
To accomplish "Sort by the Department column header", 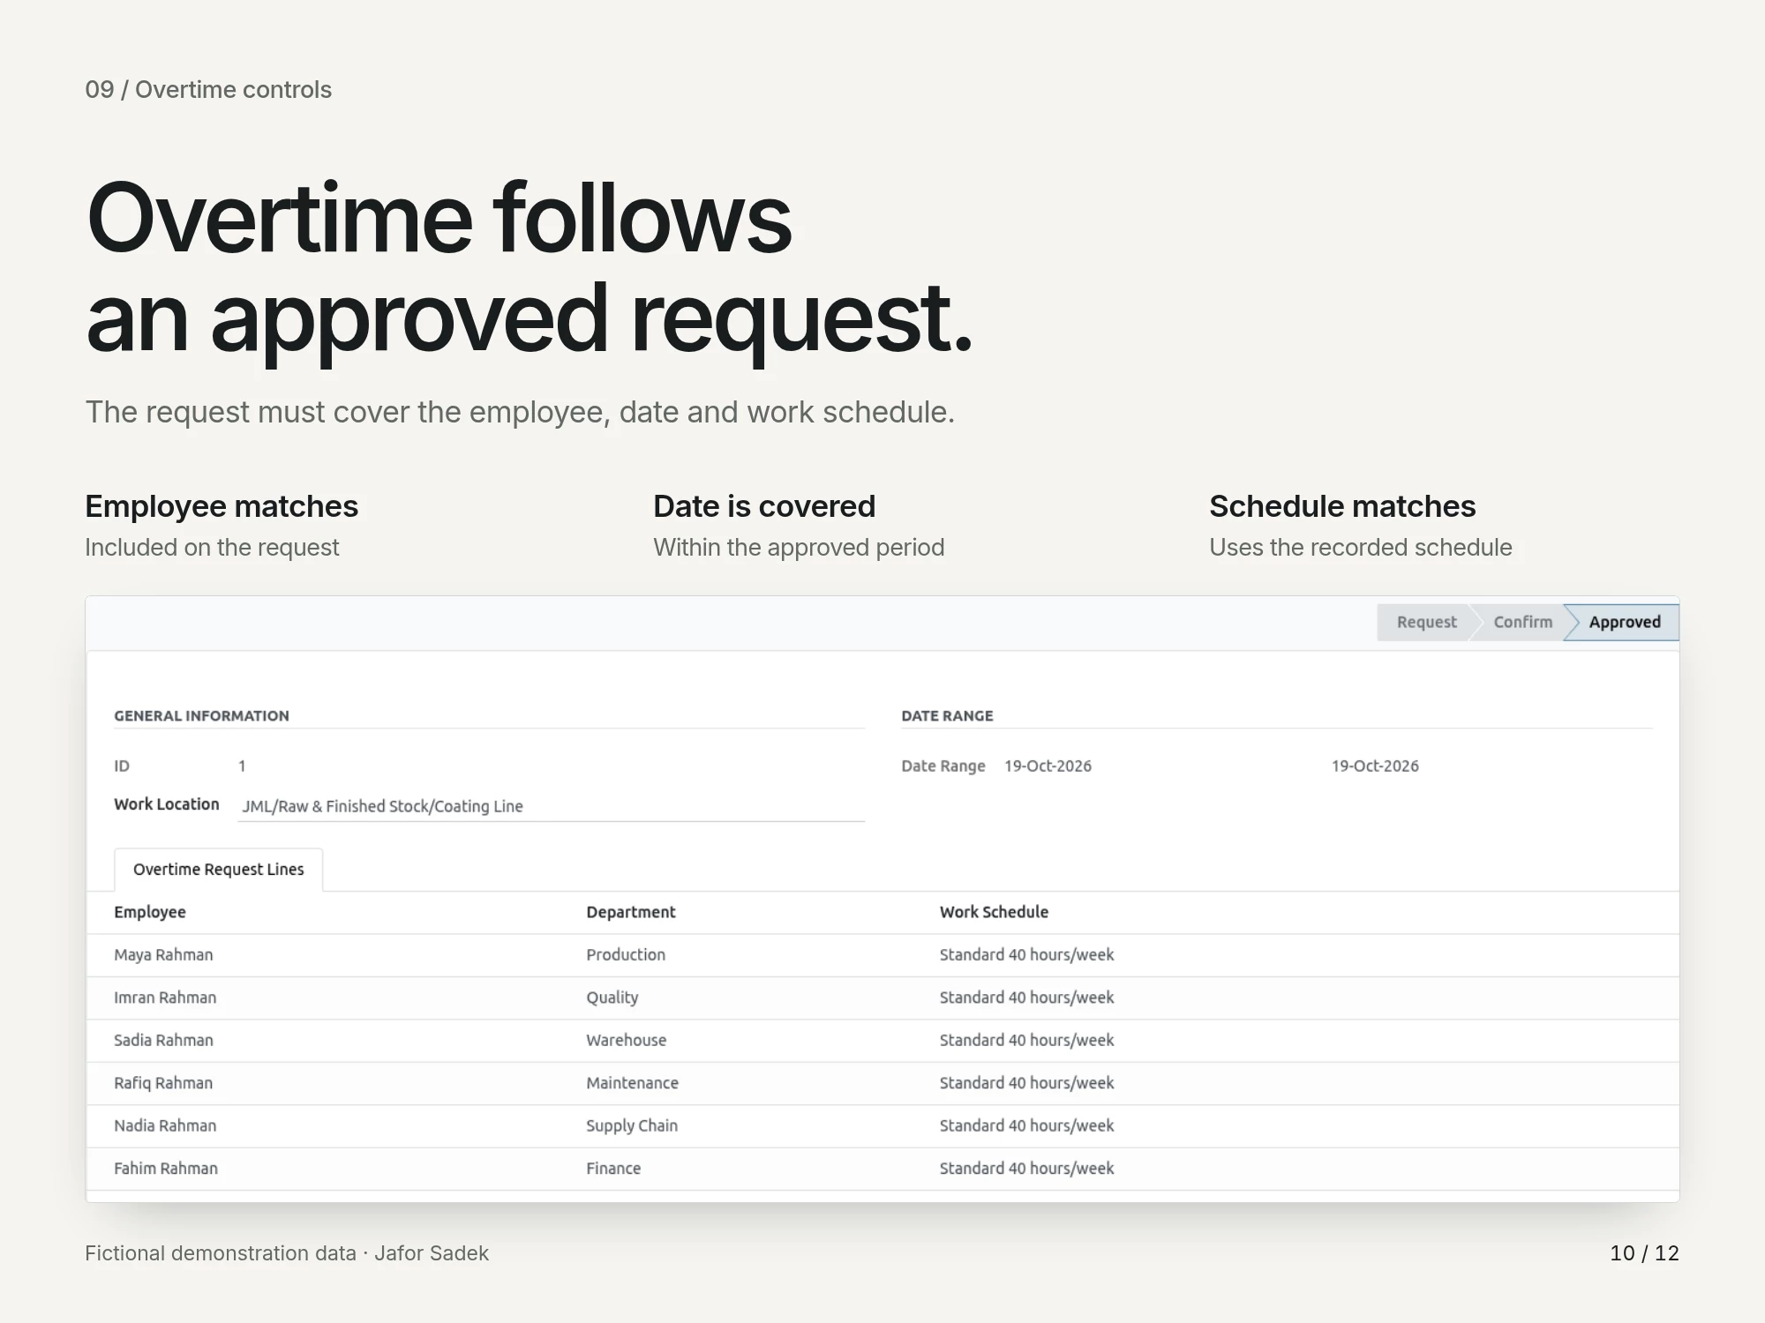I will [630, 912].
